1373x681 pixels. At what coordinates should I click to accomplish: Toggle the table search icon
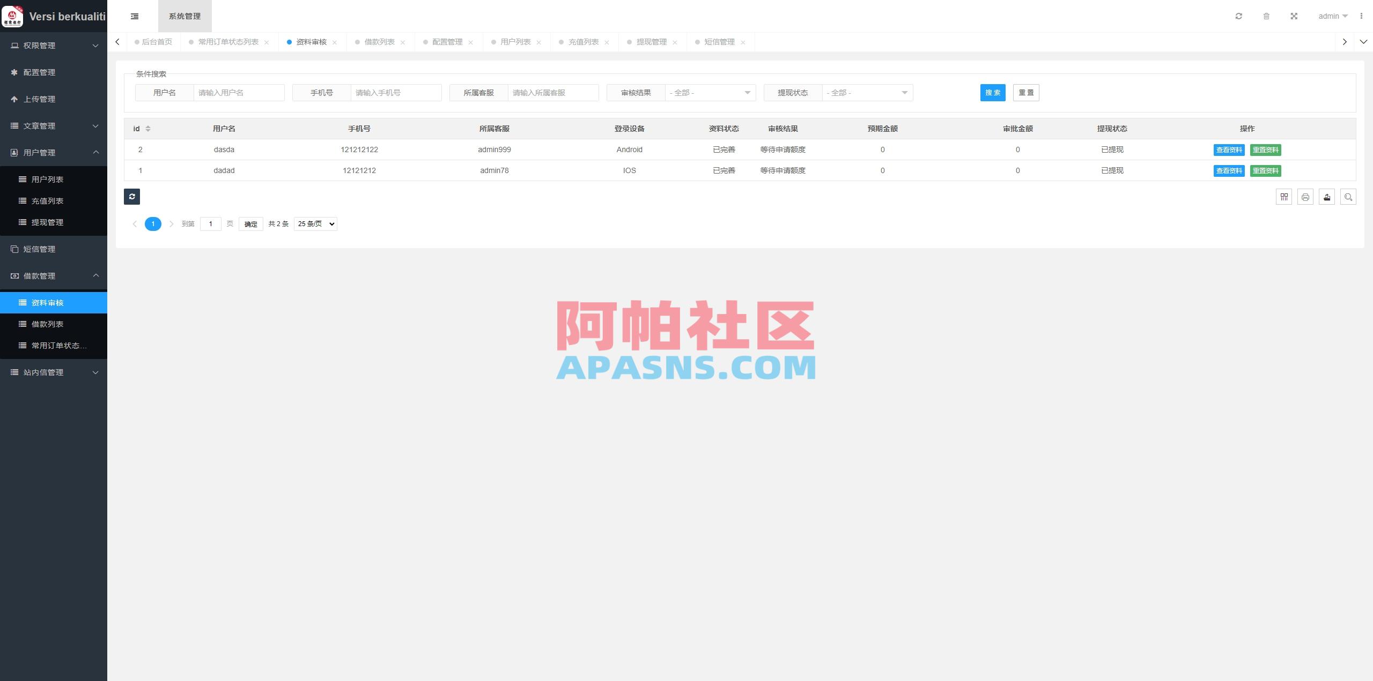pyautogui.click(x=1348, y=197)
